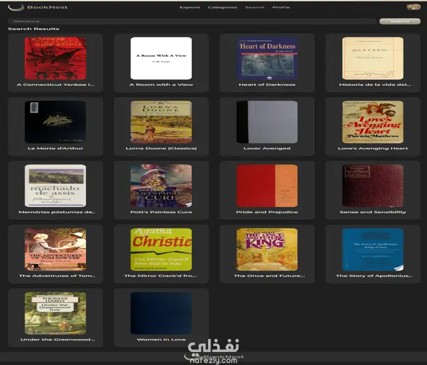427x365 pixels.
Task: Click the 'Memórias póstumas de..' title
Action: coord(57,212)
